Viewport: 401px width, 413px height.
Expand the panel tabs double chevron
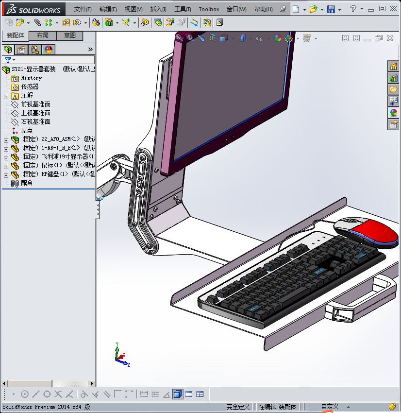(x=90, y=50)
